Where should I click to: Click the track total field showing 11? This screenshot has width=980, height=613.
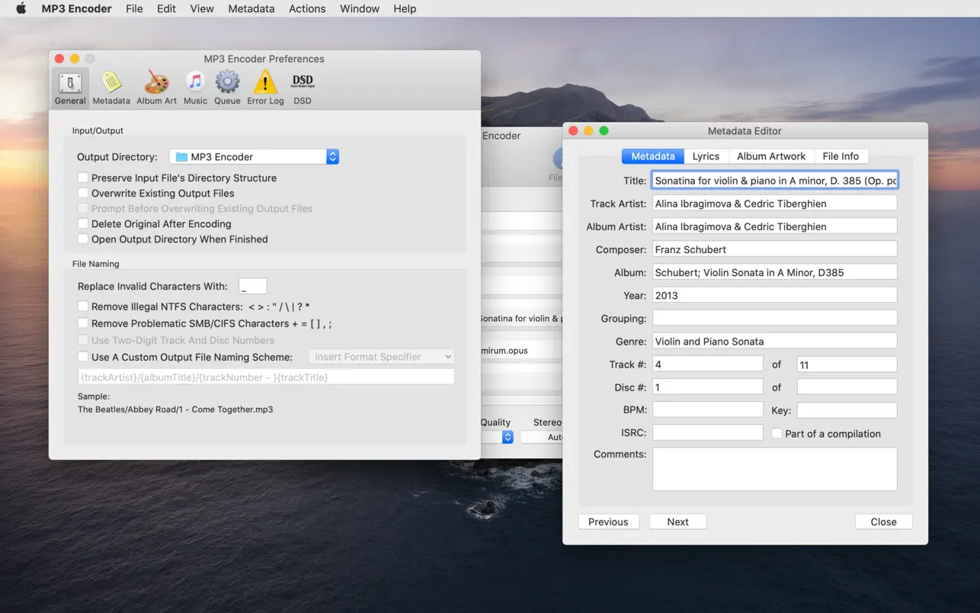[x=847, y=364]
